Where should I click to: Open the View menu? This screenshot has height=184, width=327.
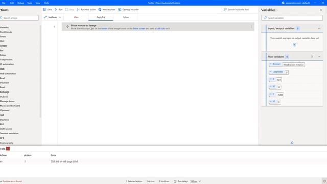(x=38, y=3)
